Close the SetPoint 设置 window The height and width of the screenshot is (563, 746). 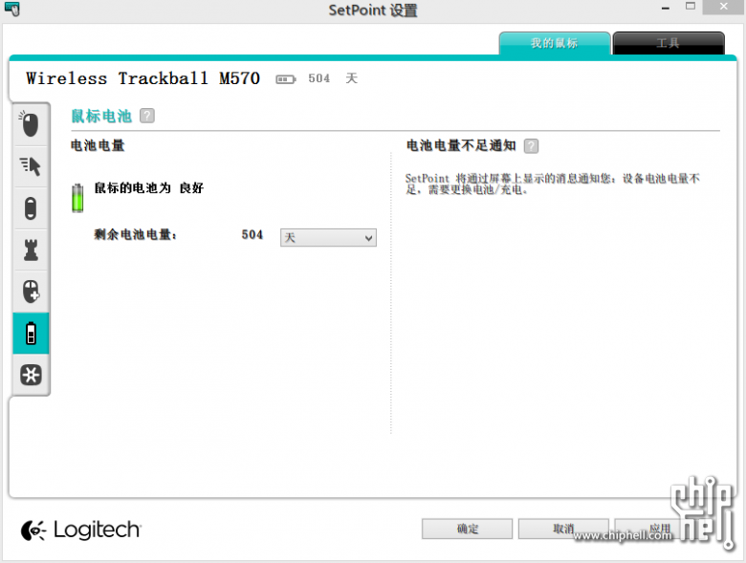point(724,7)
